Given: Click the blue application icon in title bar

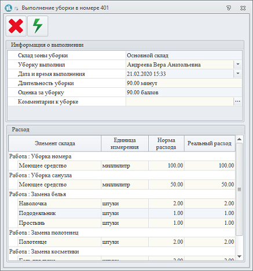Looking at the screenshot, I should pos(8,8).
